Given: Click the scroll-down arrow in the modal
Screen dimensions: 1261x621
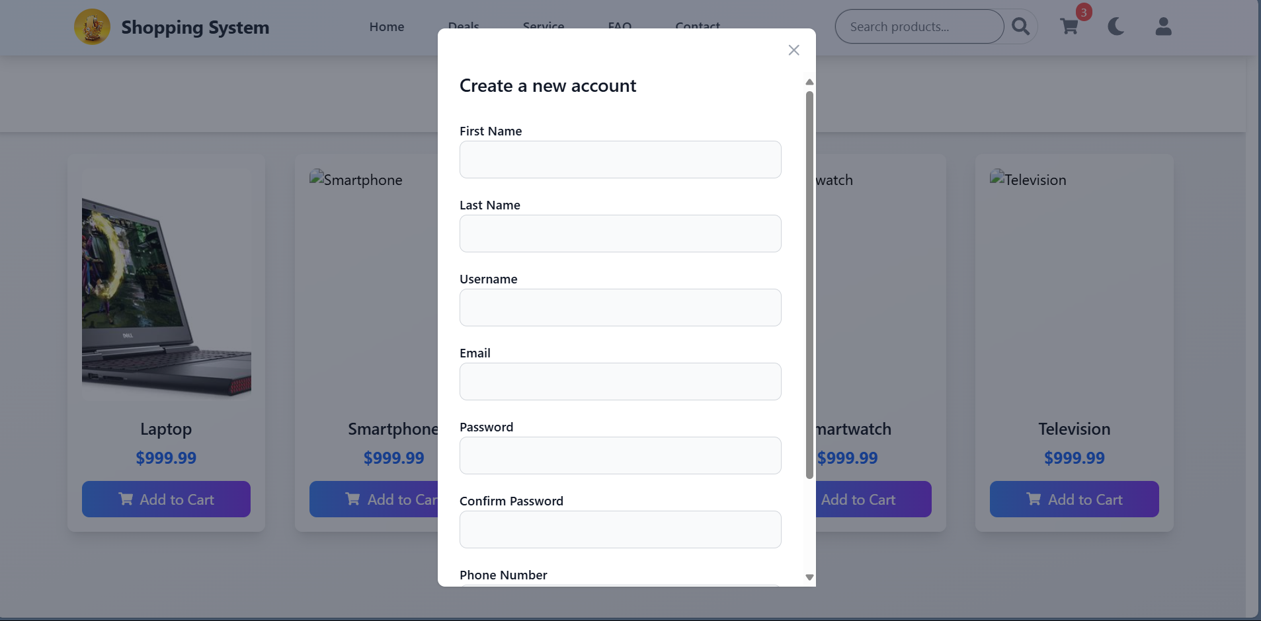Looking at the screenshot, I should click(x=809, y=577).
